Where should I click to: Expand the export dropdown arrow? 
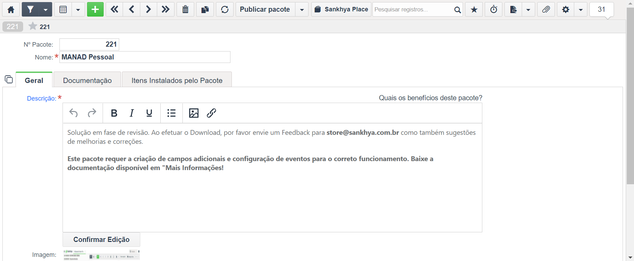[x=528, y=9]
